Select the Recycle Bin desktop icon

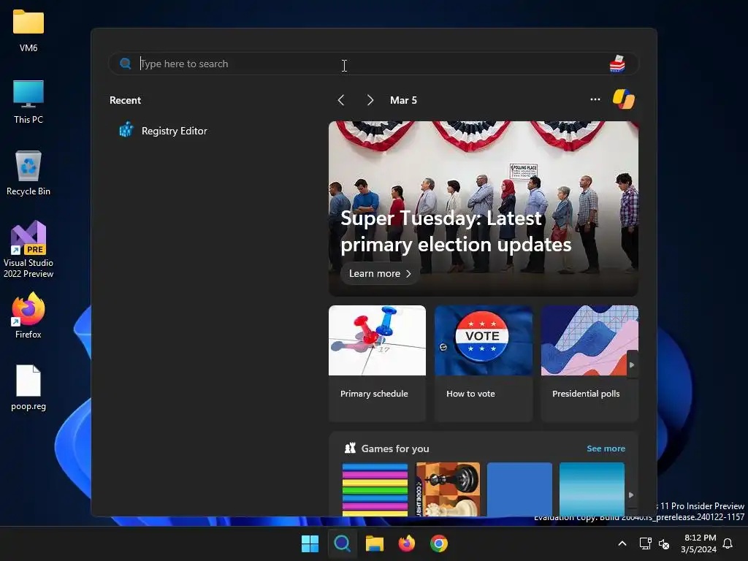click(x=28, y=173)
